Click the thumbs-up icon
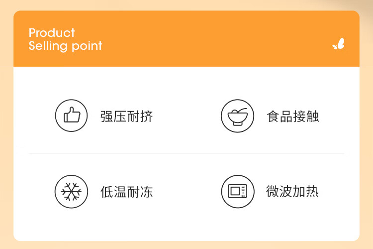 (x=71, y=116)
